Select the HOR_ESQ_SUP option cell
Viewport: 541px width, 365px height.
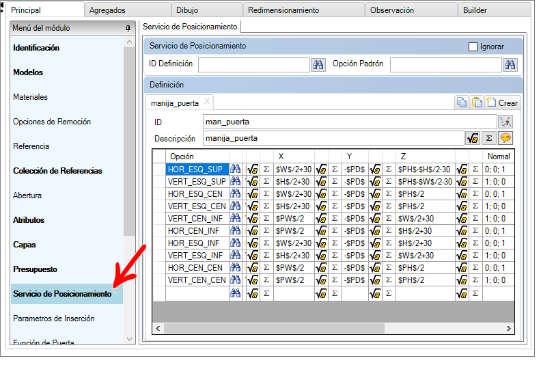point(197,170)
